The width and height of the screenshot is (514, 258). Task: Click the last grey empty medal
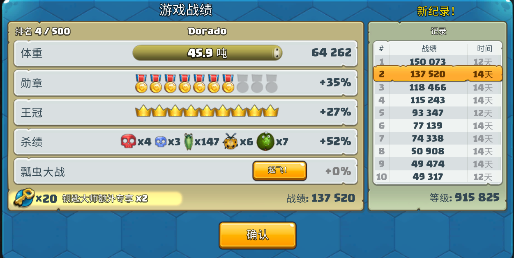coord(271,83)
